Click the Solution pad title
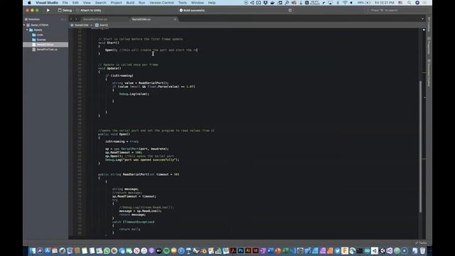Image resolution: width=455 pixels, height=256 pixels. coord(34,19)
